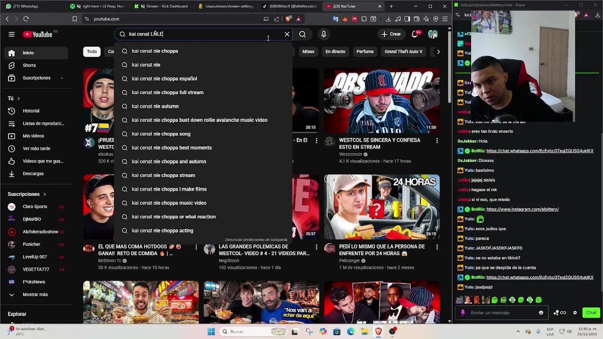Open options for WESTCOL SE SINCERA video
603x339 pixels.
(437, 141)
